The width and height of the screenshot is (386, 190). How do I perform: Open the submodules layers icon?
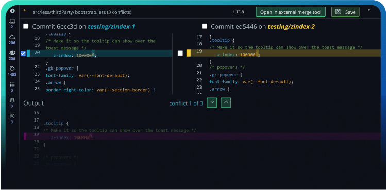(12, 100)
